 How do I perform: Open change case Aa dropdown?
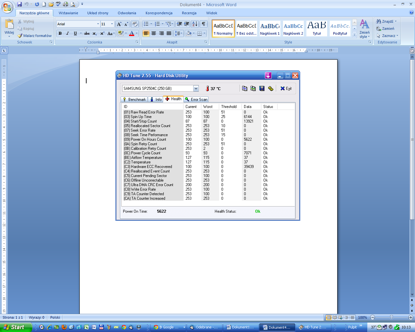[111, 33]
